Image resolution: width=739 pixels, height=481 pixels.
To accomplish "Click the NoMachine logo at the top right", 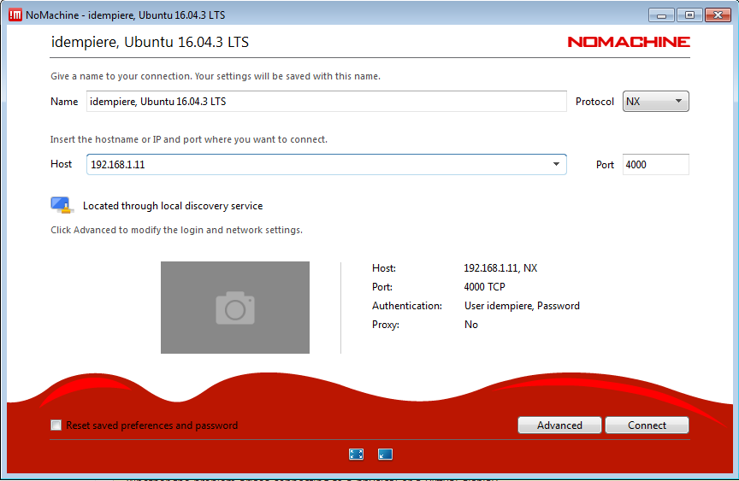I will pos(629,42).
